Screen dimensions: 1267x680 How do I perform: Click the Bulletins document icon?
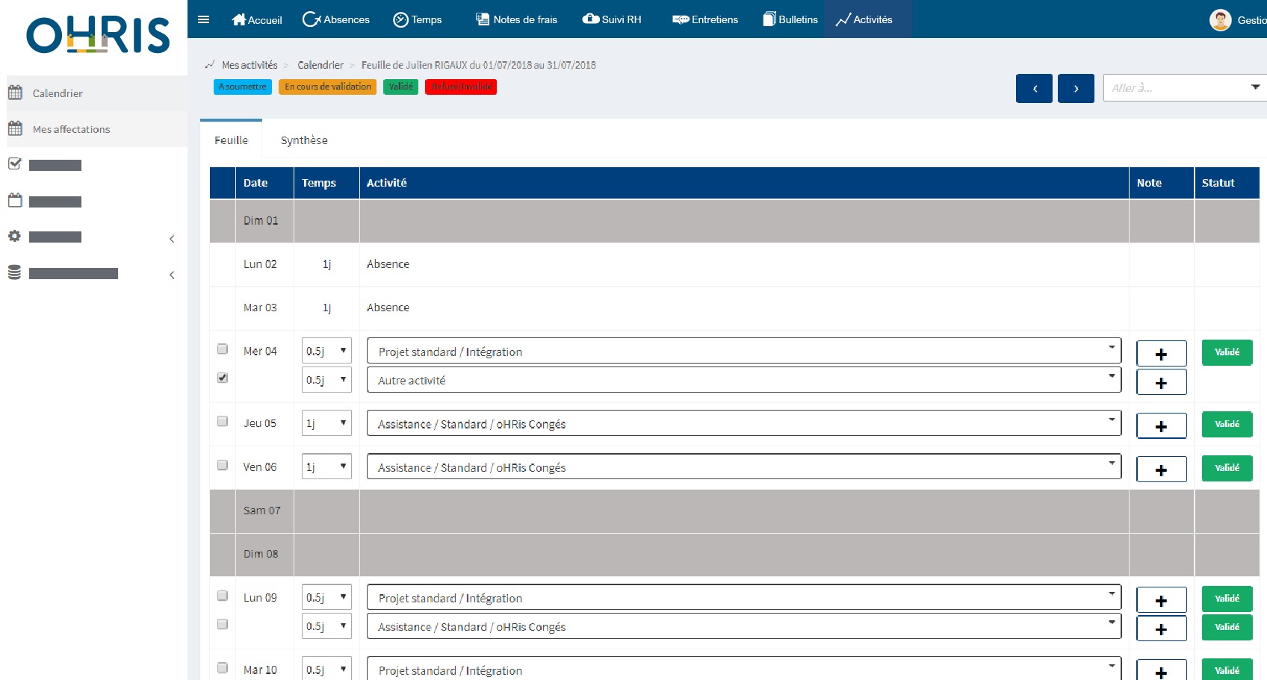769,19
